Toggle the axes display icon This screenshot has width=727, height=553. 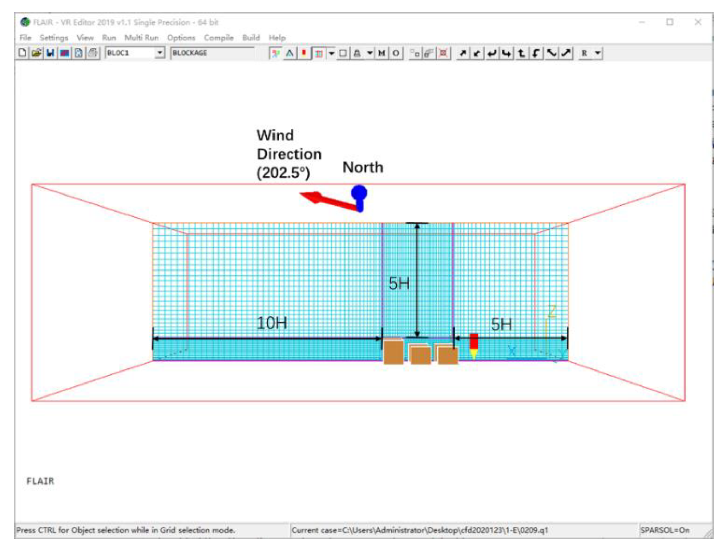[275, 53]
